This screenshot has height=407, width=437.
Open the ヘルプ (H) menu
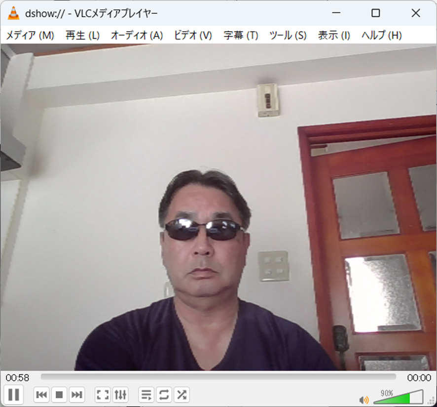point(382,35)
